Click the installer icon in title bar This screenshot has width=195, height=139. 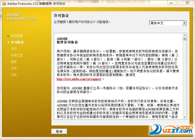pyautogui.click(x=4, y=4)
